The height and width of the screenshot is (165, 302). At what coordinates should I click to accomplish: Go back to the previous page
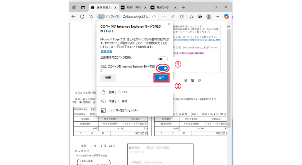pos(73,16)
